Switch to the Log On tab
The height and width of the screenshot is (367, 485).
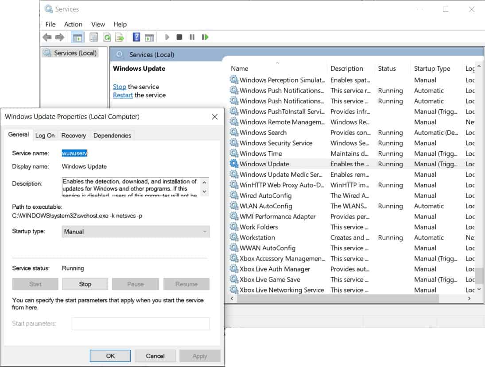point(45,135)
